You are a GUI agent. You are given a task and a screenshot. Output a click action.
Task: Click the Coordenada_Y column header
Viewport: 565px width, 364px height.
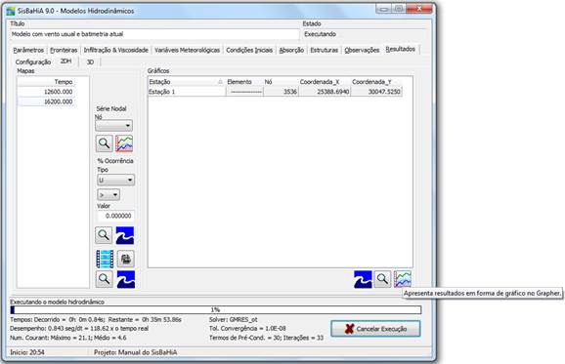point(376,82)
